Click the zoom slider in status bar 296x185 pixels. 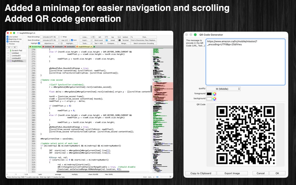click(x=162, y=177)
